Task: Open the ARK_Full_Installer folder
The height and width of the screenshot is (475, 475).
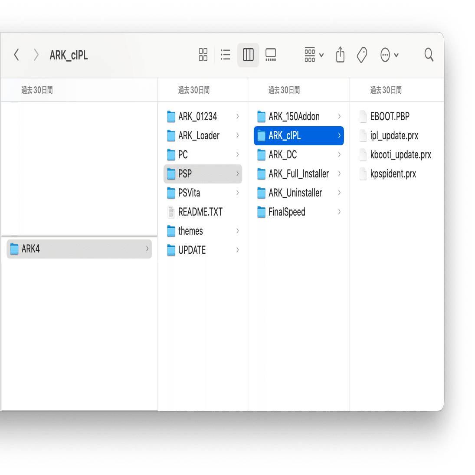Action: tap(299, 174)
